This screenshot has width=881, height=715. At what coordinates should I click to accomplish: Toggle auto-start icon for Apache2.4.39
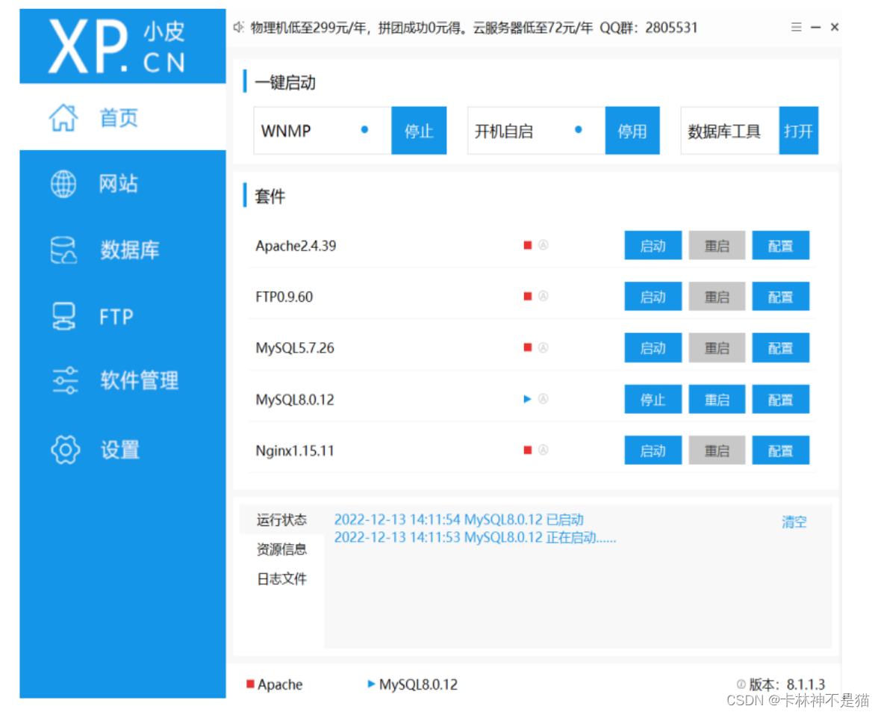(x=544, y=245)
